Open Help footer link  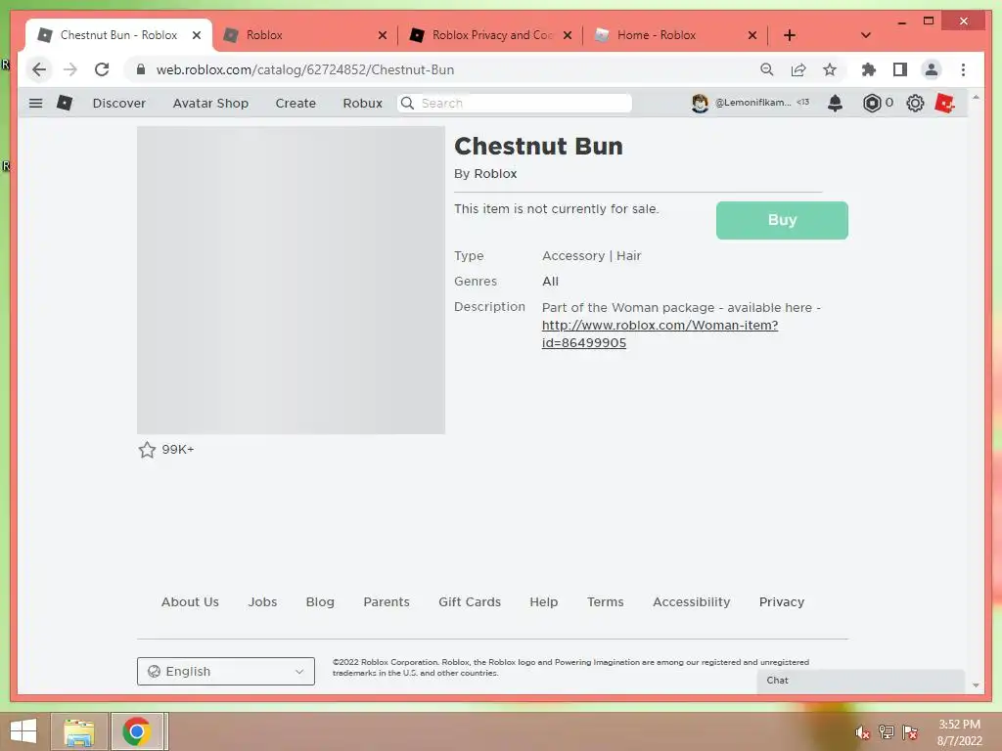coord(544,601)
